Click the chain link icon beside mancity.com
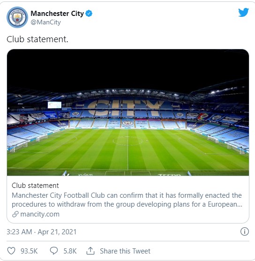 tap(15, 214)
